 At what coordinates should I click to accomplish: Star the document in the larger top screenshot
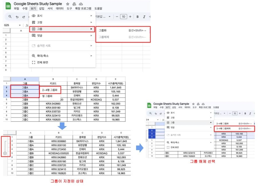pyautogui.click(x=68, y=4)
